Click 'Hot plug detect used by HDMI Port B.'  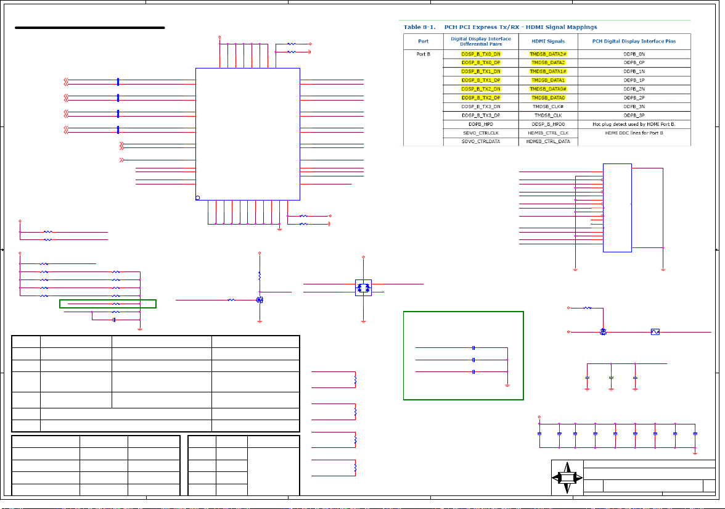[x=634, y=124]
